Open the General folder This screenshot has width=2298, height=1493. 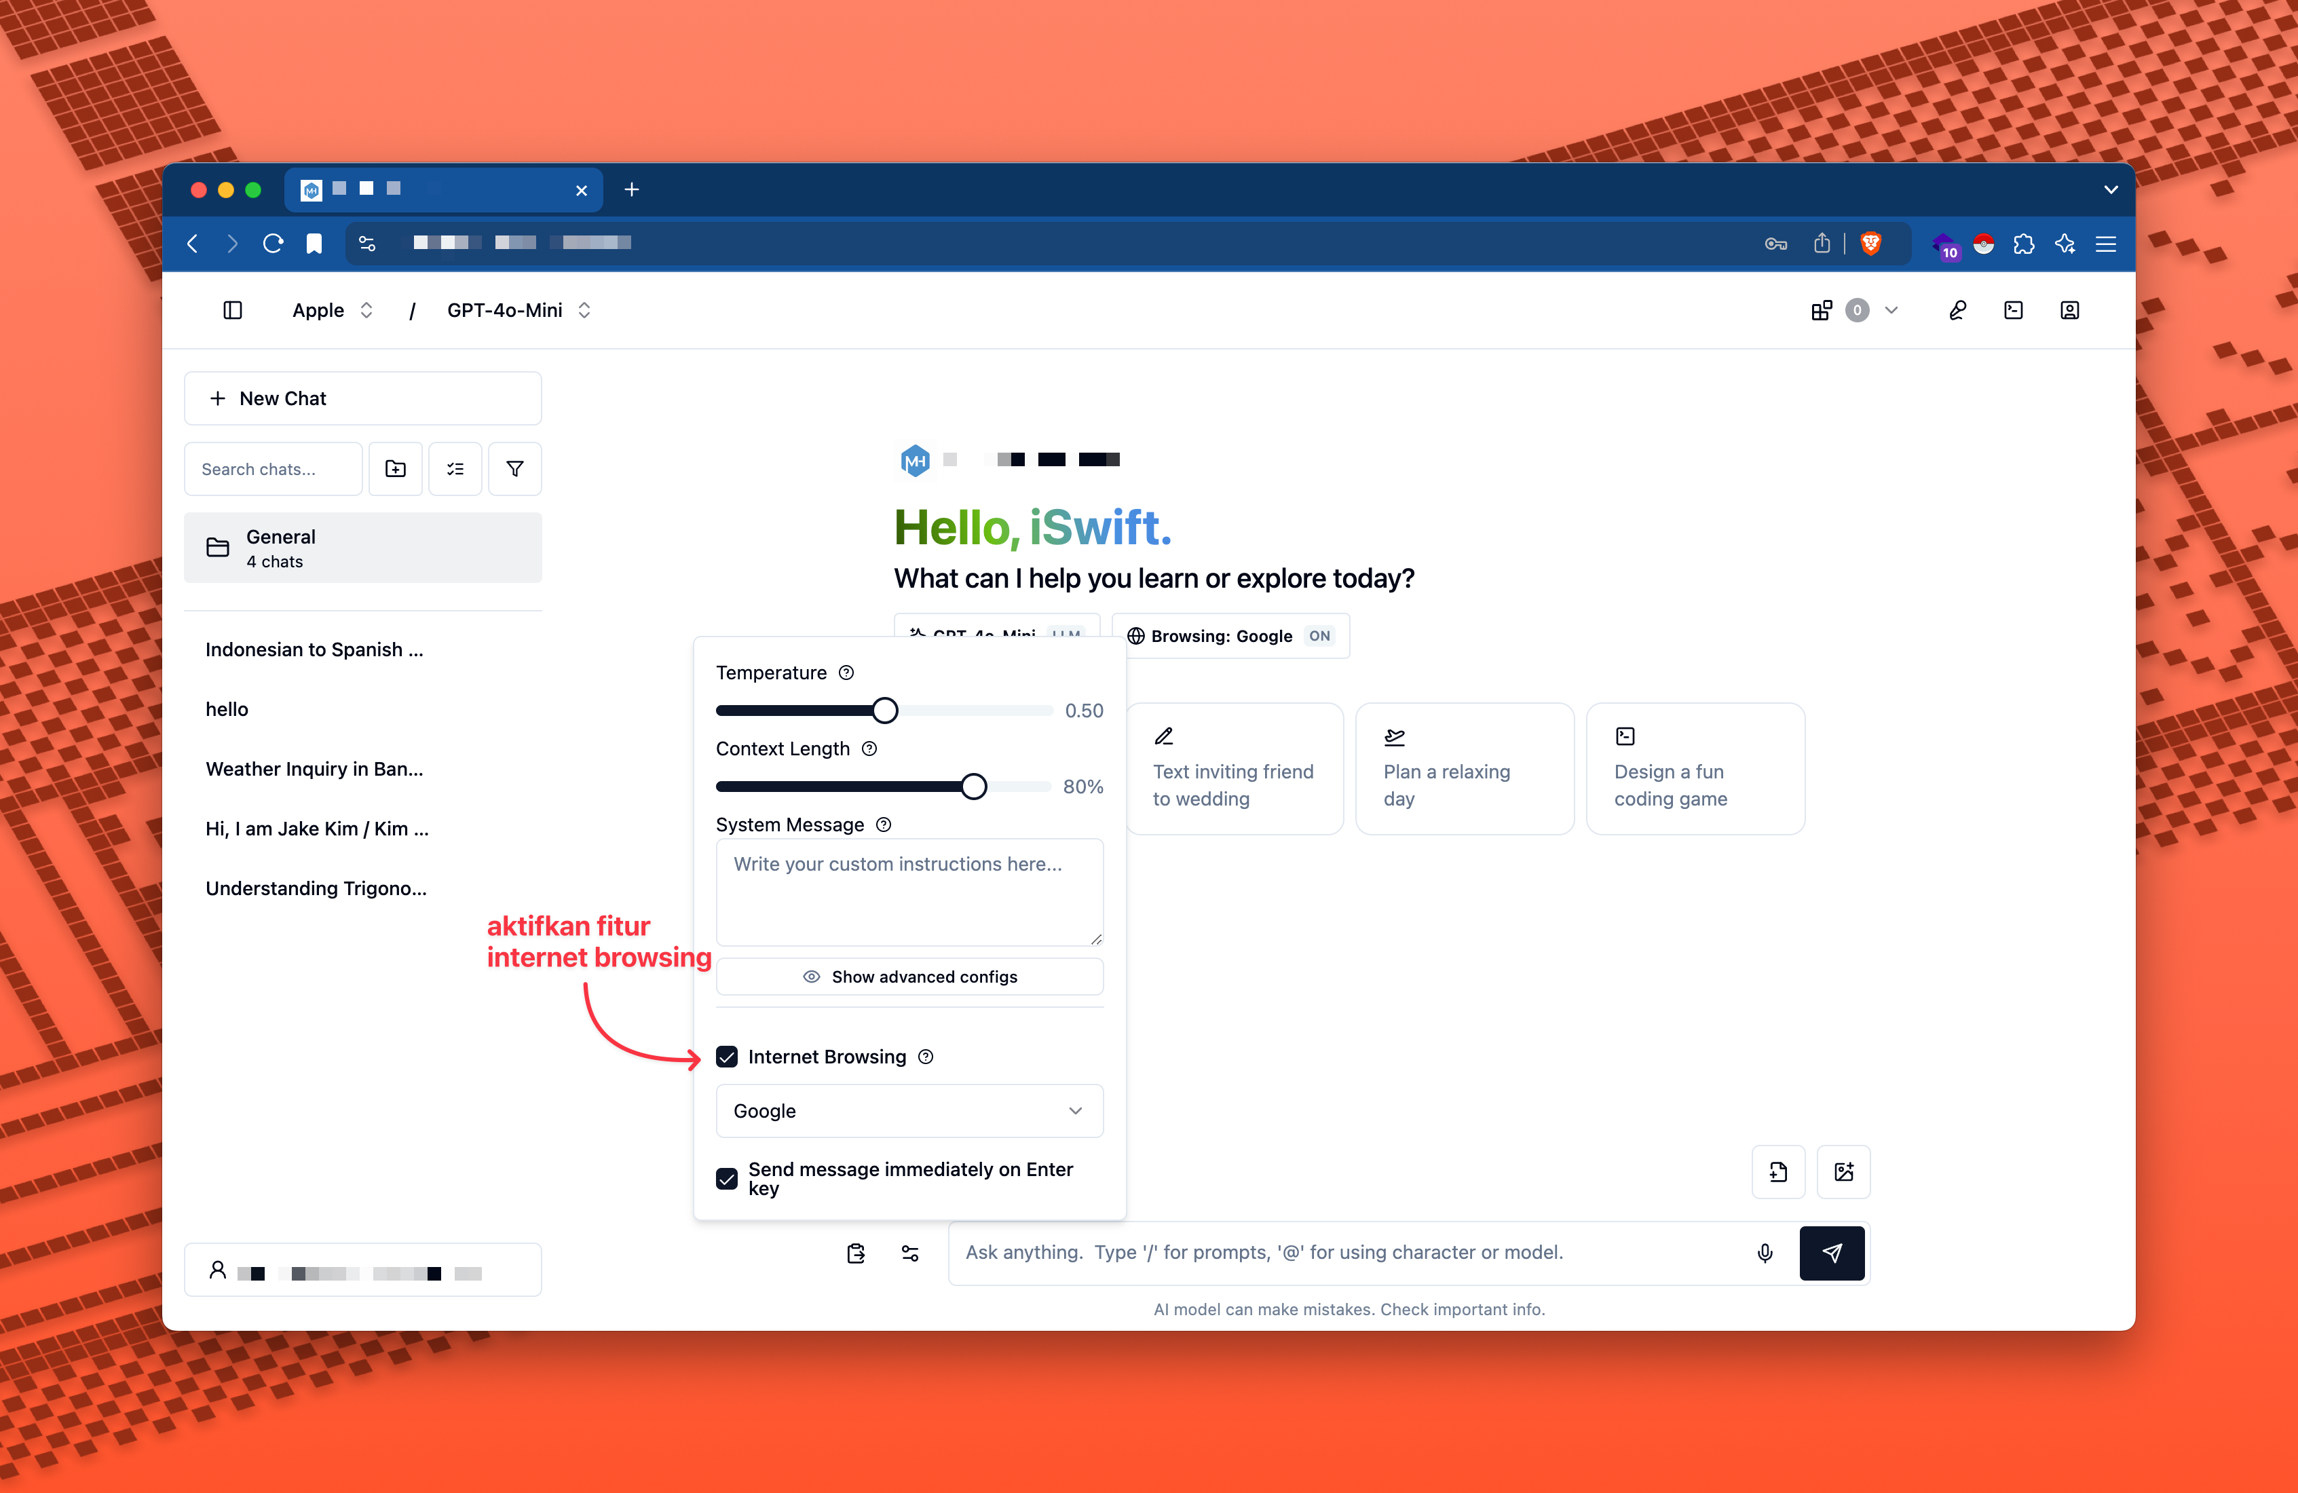362,548
